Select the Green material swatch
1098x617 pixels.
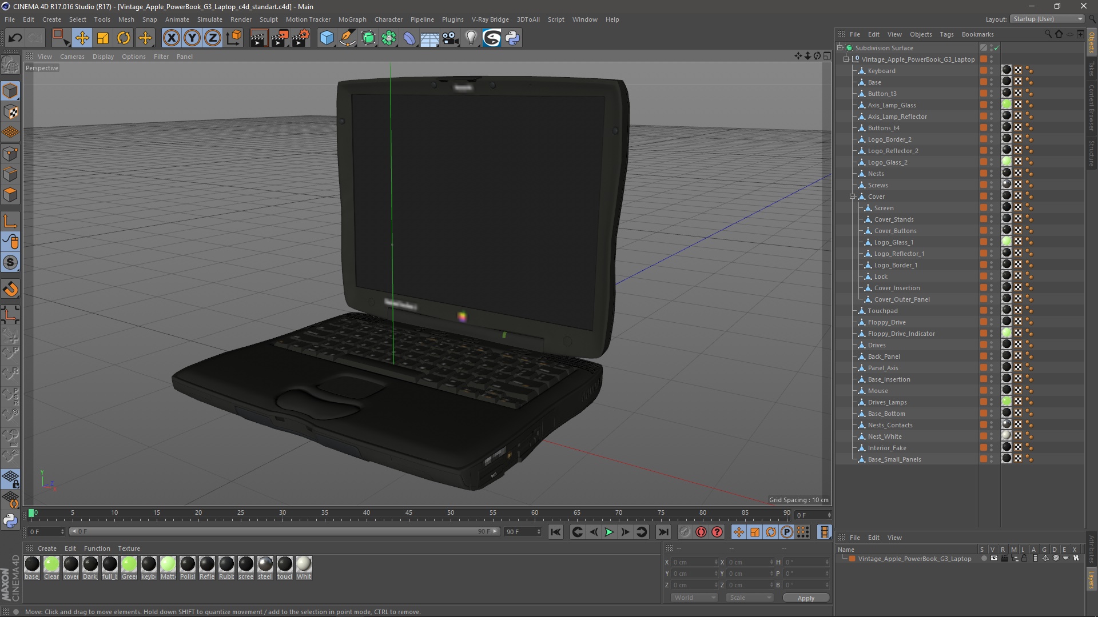(x=129, y=568)
